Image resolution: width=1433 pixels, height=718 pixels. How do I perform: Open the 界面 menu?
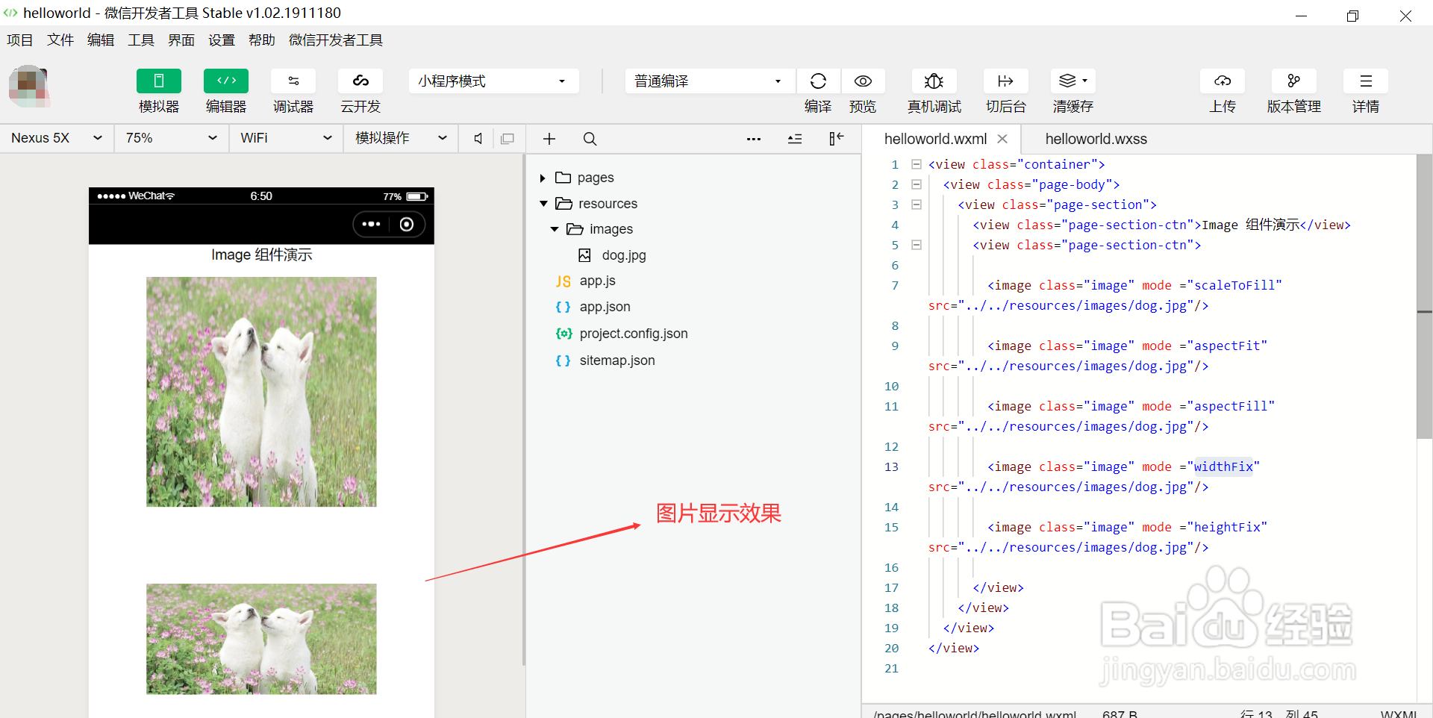(181, 40)
